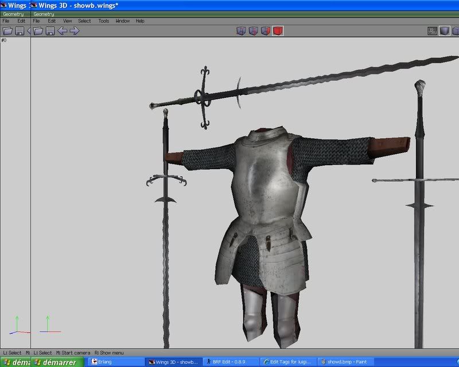459x367 pixels.
Task: Select vertex selection mode cube icon
Action: pos(241,30)
